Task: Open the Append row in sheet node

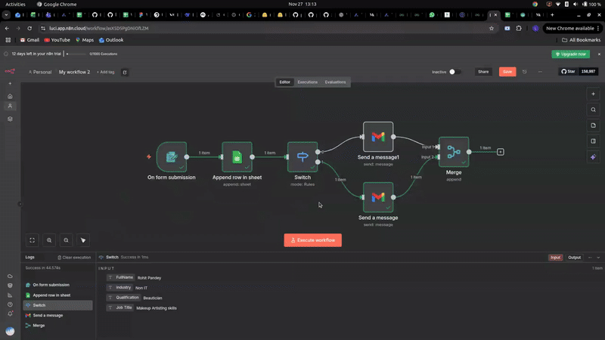Action: 237,156
